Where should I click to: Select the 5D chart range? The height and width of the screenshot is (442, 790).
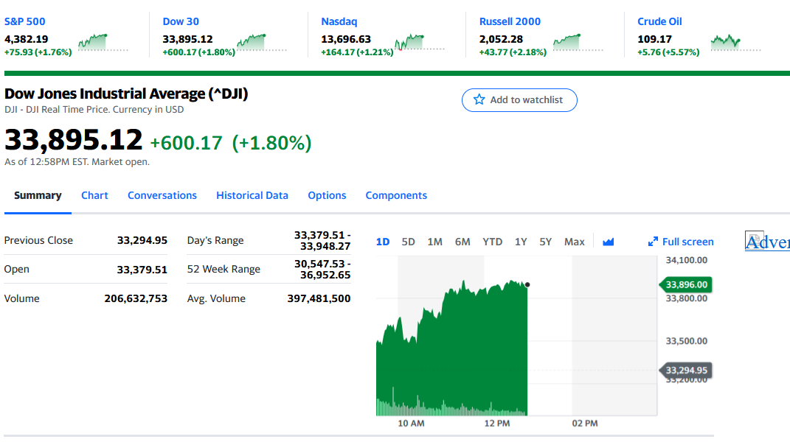[408, 242]
